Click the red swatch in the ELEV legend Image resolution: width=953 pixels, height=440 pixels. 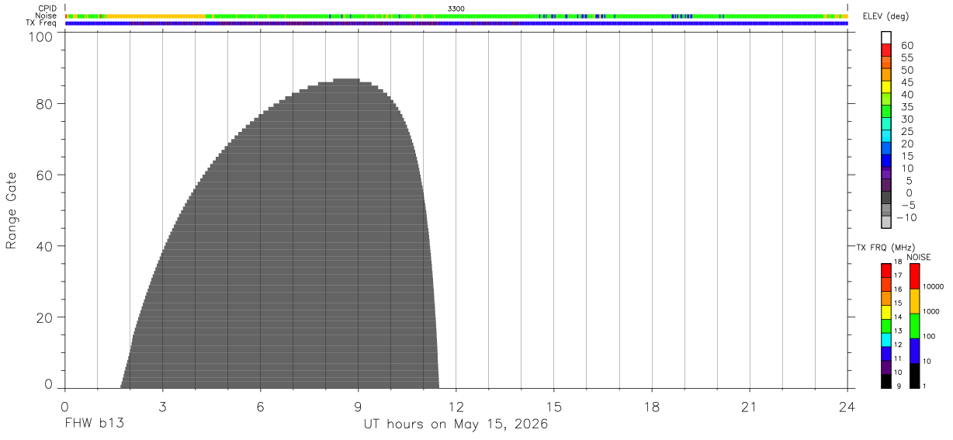tap(886, 50)
